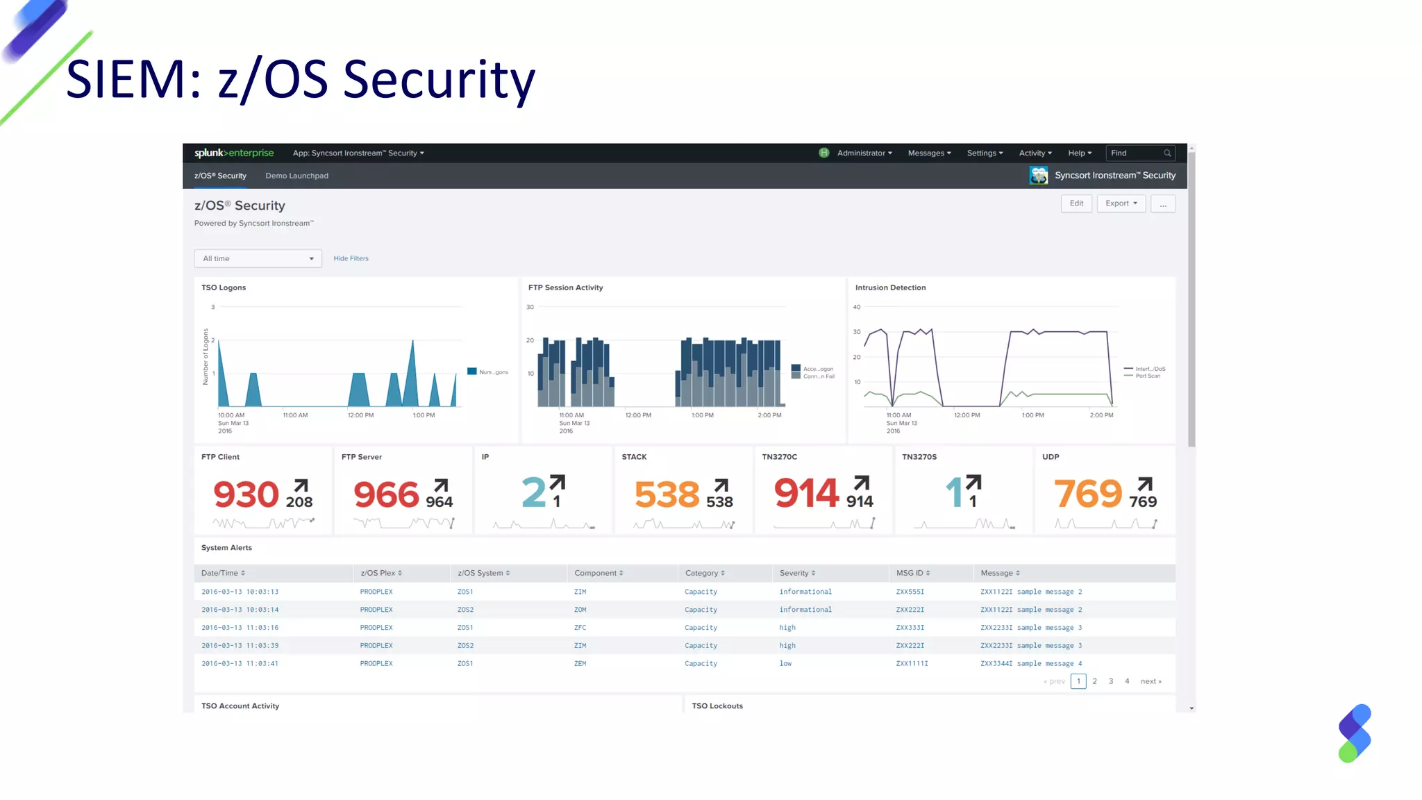The width and height of the screenshot is (1422, 800).
Task: Open the Activity dropdown
Action: click(x=1035, y=153)
